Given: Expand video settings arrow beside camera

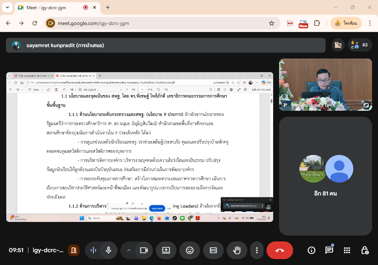Looking at the screenshot, I should 129,250.
